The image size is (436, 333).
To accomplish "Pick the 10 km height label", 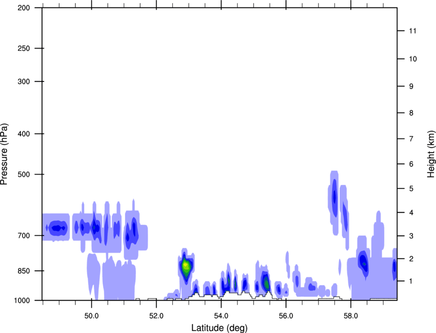I will (x=413, y=59).
